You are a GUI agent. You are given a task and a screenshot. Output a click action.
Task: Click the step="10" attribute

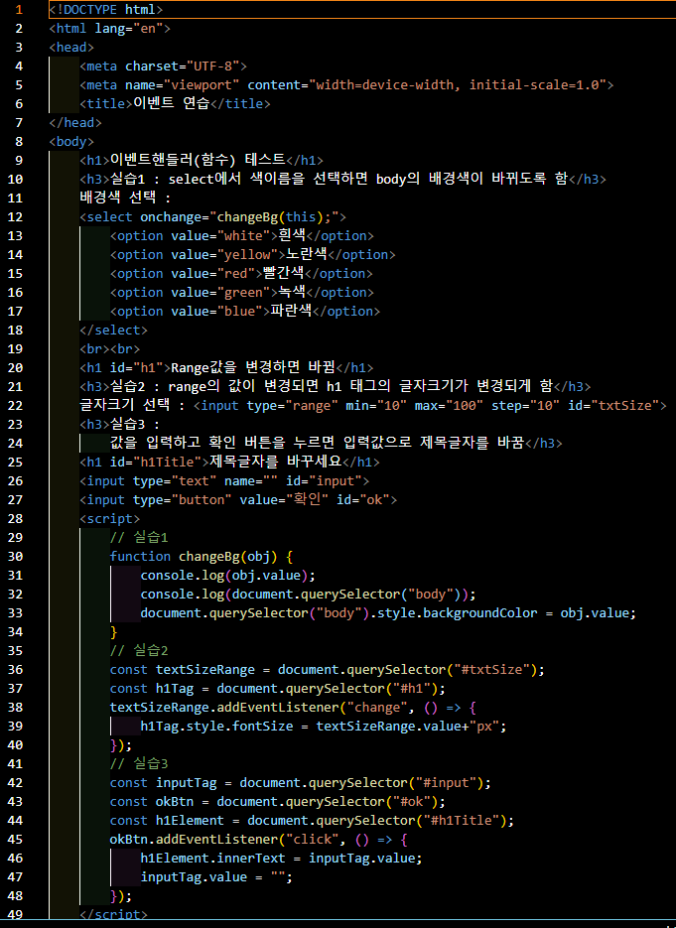click(526, 405)
